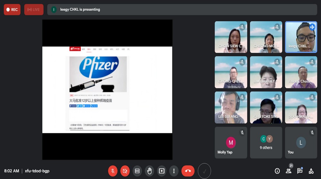Click the muted mic icon on You tile
This screenshot has width=321, height=179.
(x=312, y=133)
